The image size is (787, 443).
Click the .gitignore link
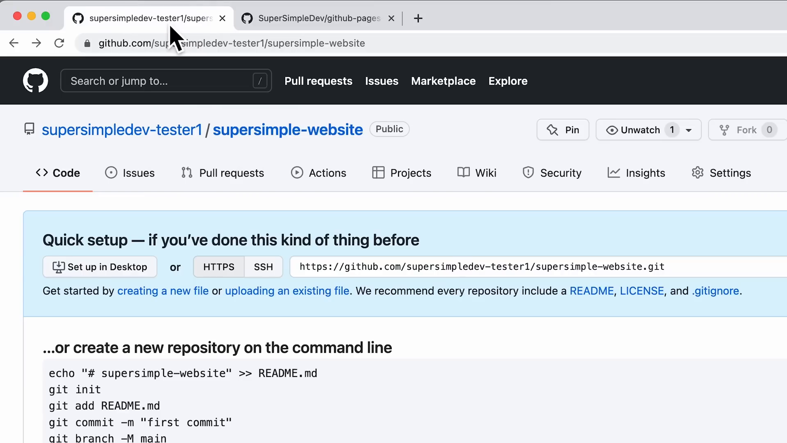715,291
